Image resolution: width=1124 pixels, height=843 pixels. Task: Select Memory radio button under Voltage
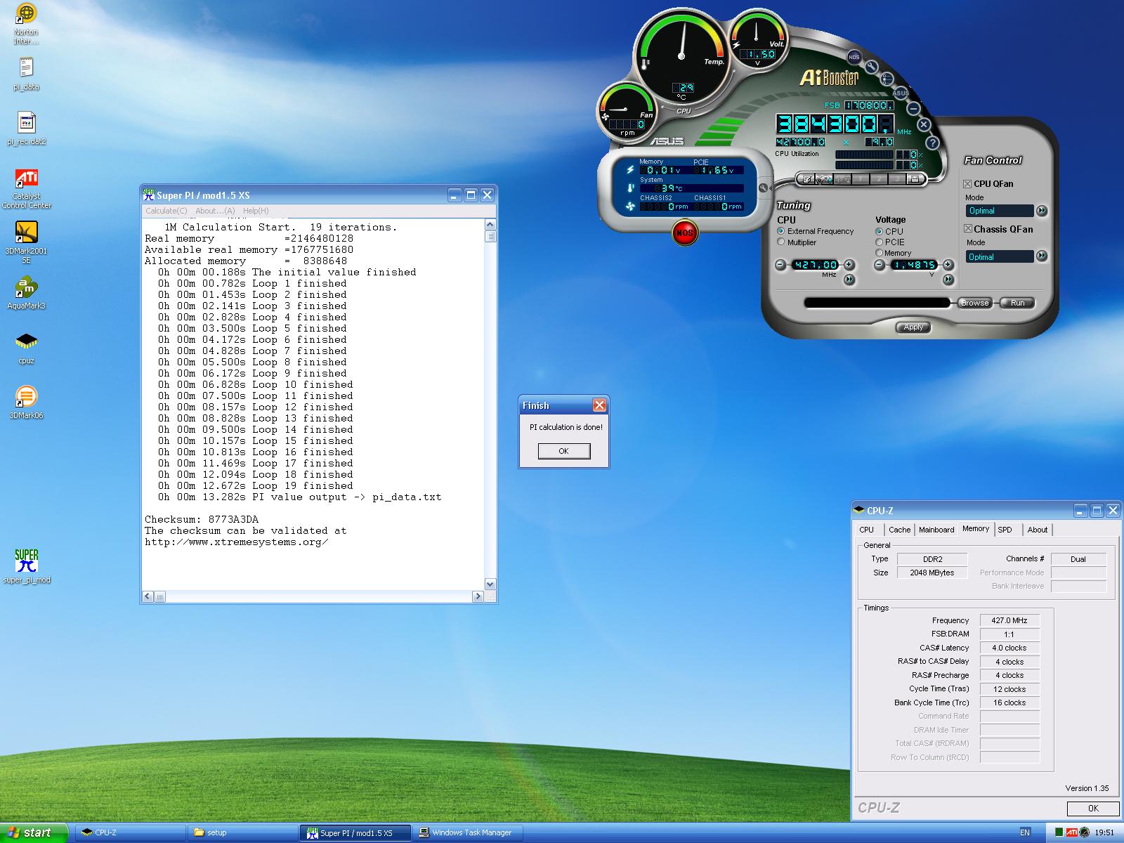coord(879,253)
